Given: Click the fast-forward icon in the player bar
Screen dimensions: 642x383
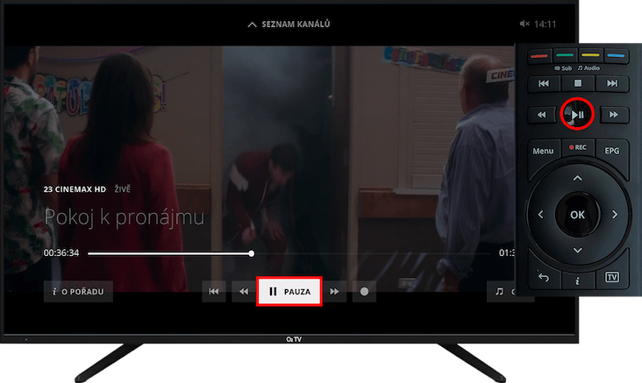Looking at the screenshot, I should (334, 292).
